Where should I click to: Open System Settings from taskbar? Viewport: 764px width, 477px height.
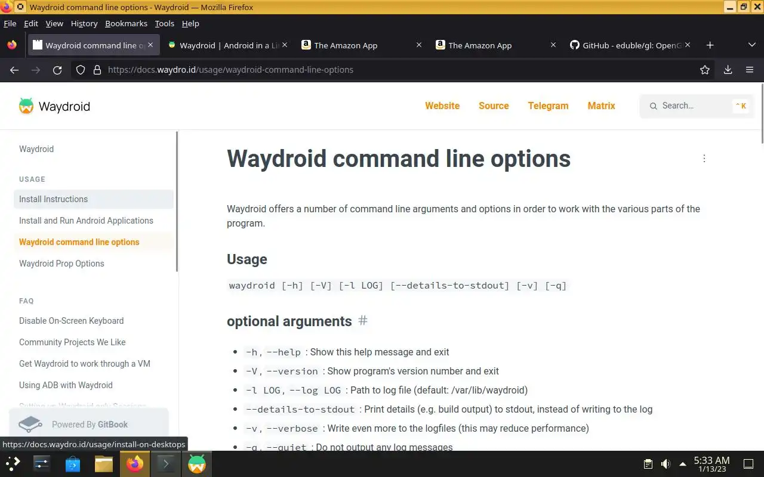click(x=42, y=463)
